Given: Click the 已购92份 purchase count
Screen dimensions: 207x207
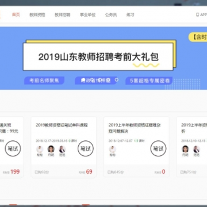Looking at the screenshot, I should (41, 172).
